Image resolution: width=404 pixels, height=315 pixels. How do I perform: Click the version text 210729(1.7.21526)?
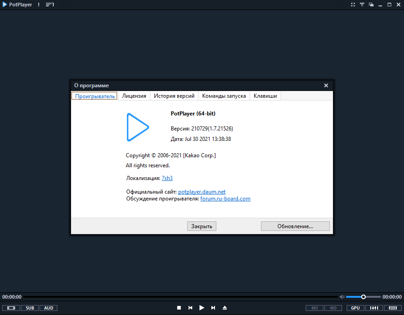pos(212,128)
